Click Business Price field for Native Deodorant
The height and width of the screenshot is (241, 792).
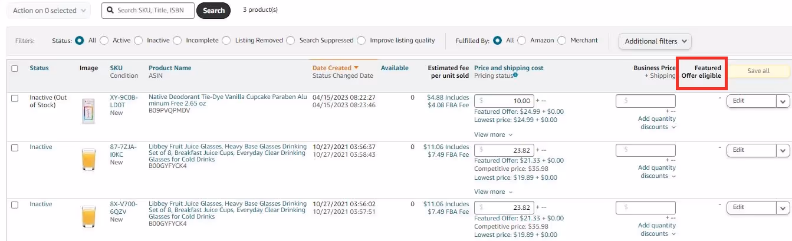click(x=646, y=101)
